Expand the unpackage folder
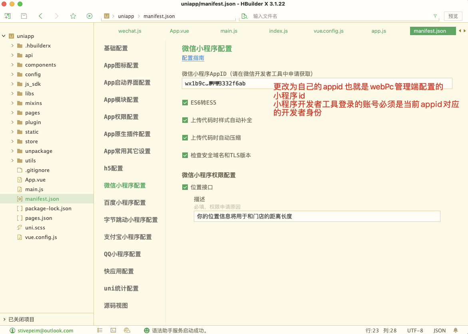Screen dimensions: 468x334 (12, 151)
